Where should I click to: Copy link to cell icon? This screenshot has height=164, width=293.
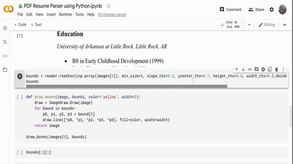[x=250, y=70]
